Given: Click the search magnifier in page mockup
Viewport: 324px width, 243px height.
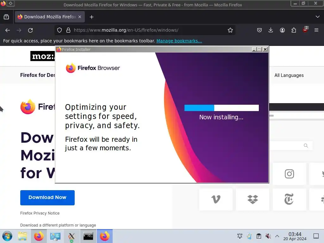Looking at the screenshot, I should point(306,146).
